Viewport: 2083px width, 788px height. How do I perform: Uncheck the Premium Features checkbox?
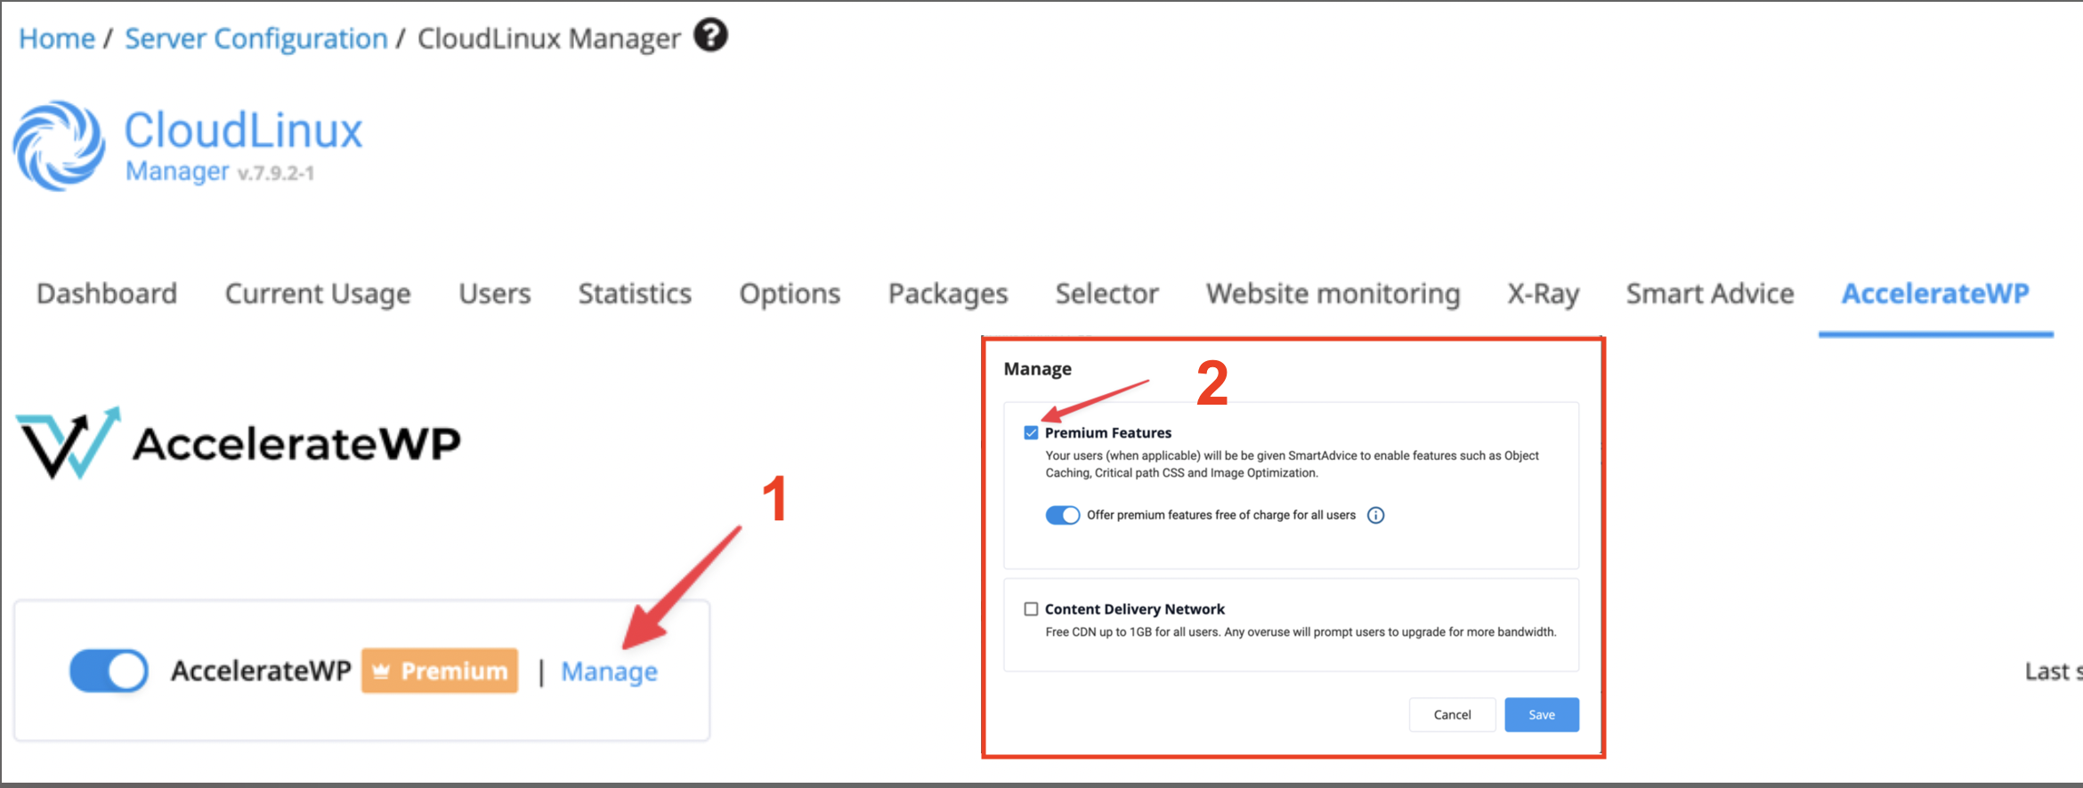click(x=1031, y=433)
